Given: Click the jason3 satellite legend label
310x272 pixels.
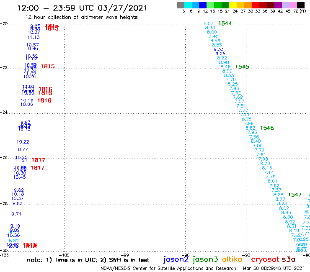Looking at the screenshot, I should (205, 259).
